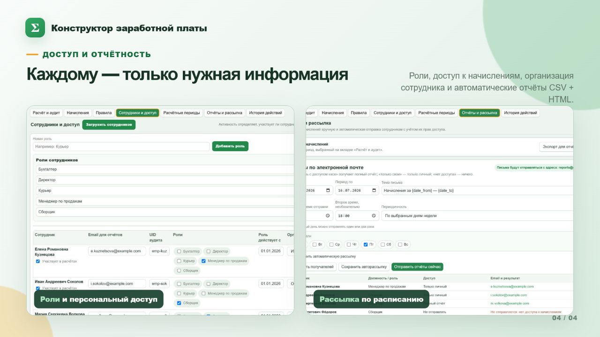This screenshot has height=337, width=600.
Task: Click calendar icon in date field left of 'Период по'
Action: point(328,190)
